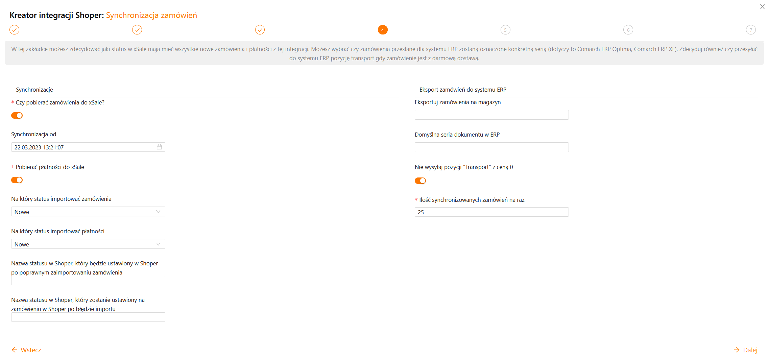The image size is (769, 358).
Task: Jump to wizard step 6 circle
Action: click(628, 30)
